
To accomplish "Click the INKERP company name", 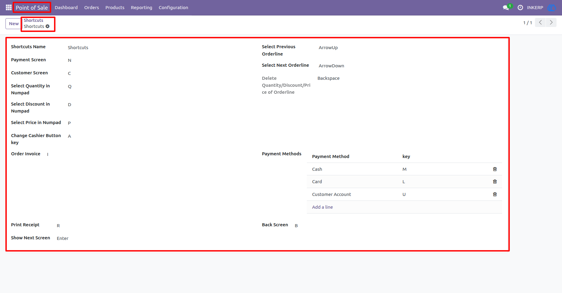I will click(x=535, y=8).
